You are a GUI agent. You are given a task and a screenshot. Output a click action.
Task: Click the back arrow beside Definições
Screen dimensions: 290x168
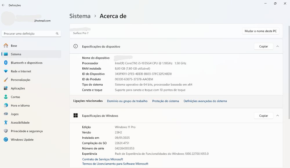point(3,5)
